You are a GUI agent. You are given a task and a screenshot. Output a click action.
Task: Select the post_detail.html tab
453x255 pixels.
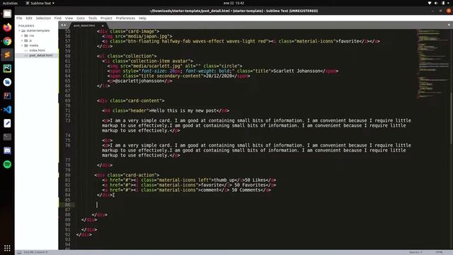pos(84,25)
